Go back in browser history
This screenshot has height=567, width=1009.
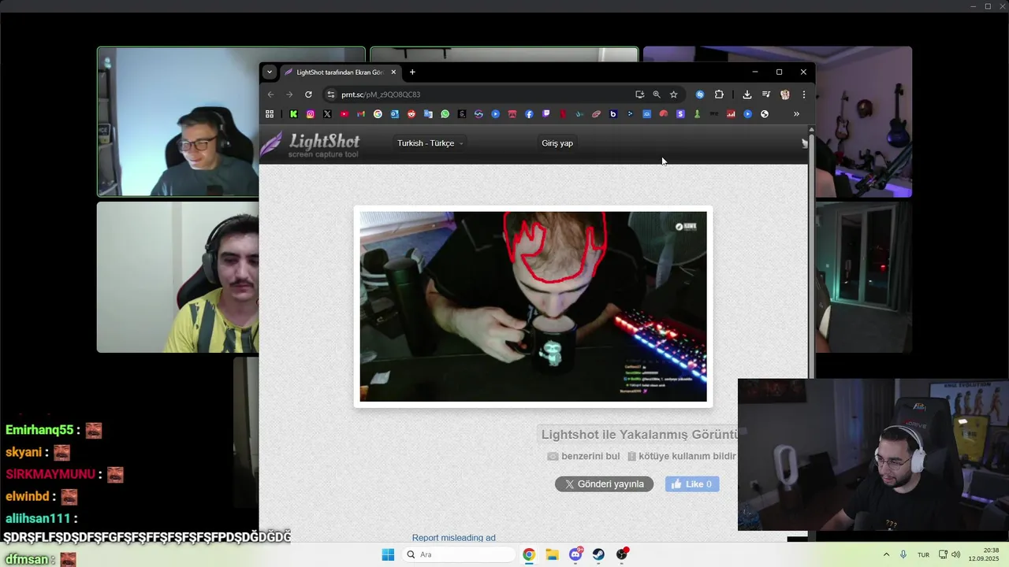coord(271,94)
